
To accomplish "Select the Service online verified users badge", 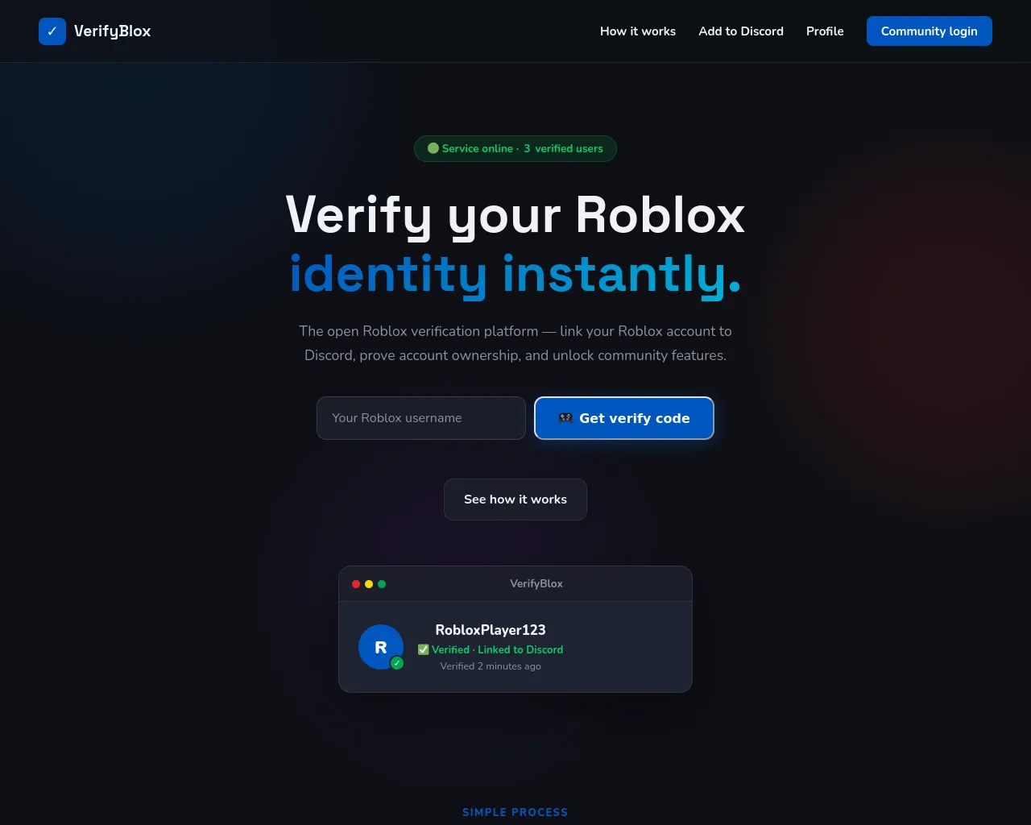I will click(x=515, y=149).
